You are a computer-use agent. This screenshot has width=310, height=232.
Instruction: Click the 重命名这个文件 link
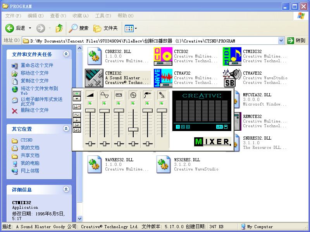pyautogui.click(x=37, y=65)
